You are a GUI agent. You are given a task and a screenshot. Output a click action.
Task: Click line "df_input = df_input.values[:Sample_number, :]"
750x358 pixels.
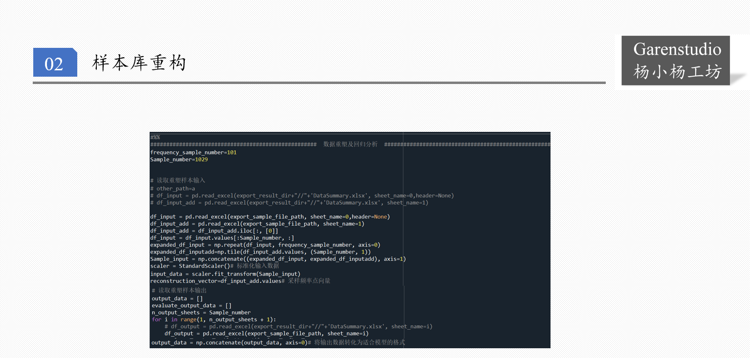tap(222, 238)
